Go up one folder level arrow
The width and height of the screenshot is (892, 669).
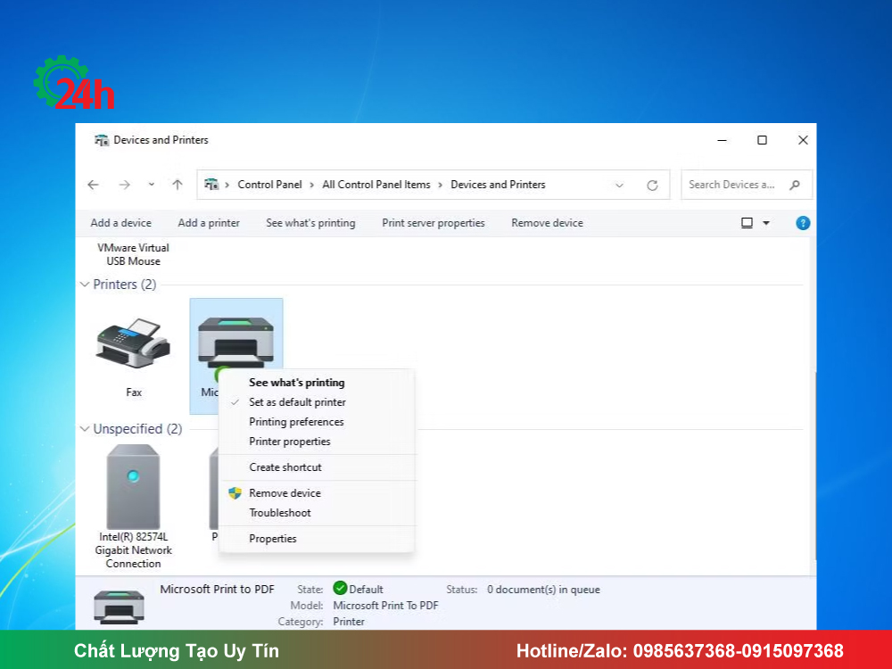point(178,185)
